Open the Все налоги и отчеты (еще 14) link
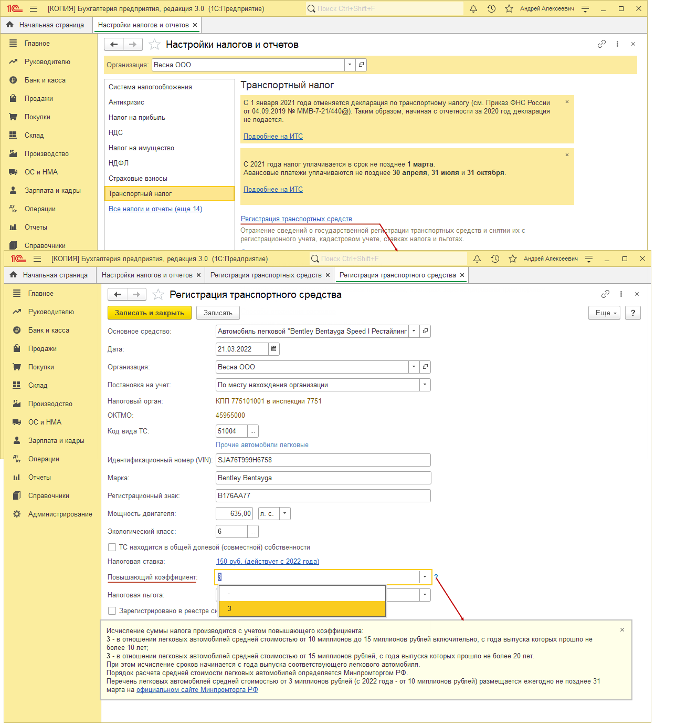Image resolution: width=676 pixels, height=724 pixels. point(155,209)
